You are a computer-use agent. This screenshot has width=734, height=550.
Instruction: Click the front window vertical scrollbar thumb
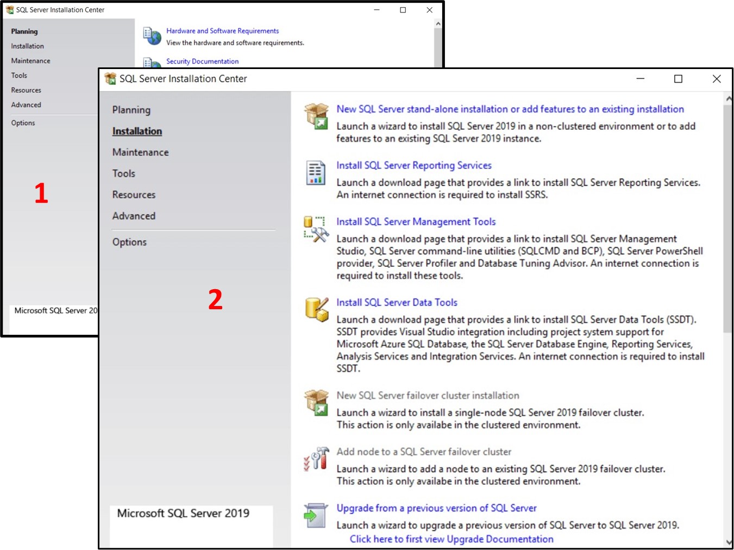point(728,218)
